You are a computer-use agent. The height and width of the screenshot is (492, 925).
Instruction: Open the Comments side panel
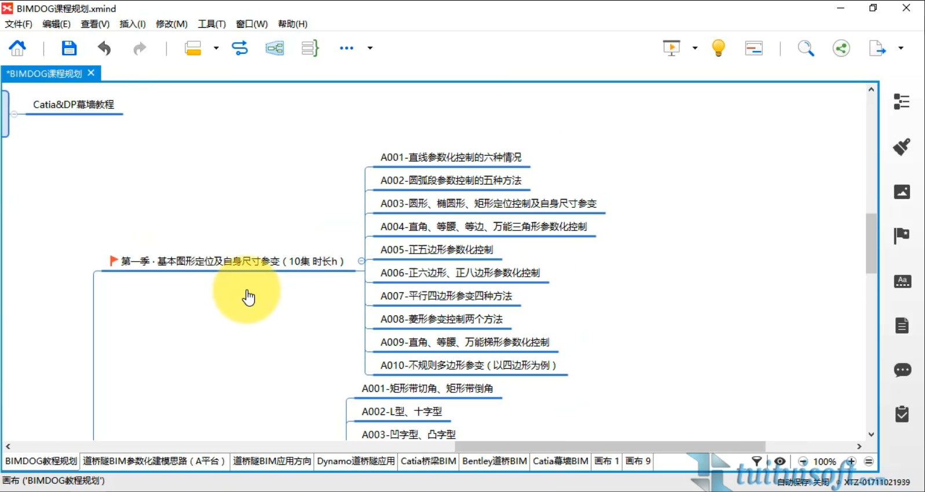point(902,370)
